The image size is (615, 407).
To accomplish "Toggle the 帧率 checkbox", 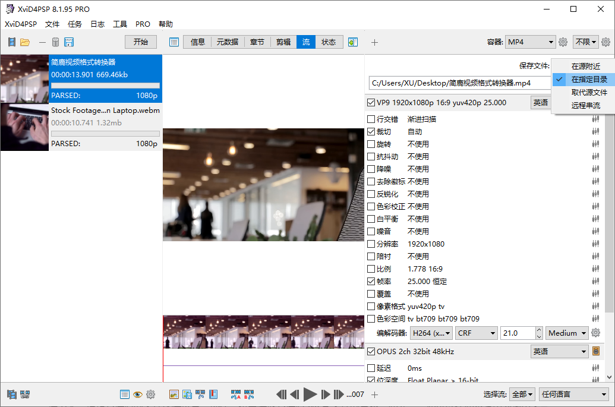I will (371, 282).
